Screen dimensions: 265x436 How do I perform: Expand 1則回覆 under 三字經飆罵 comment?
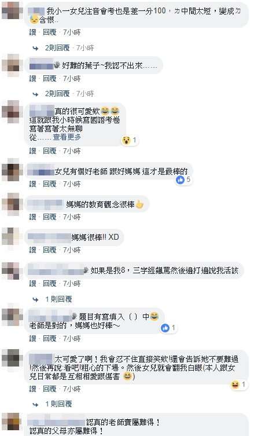coord(58,299)
